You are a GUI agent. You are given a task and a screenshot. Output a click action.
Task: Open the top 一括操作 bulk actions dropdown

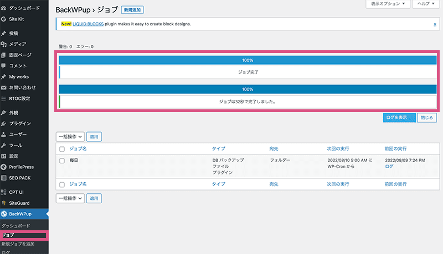click(x=70, y=136)
